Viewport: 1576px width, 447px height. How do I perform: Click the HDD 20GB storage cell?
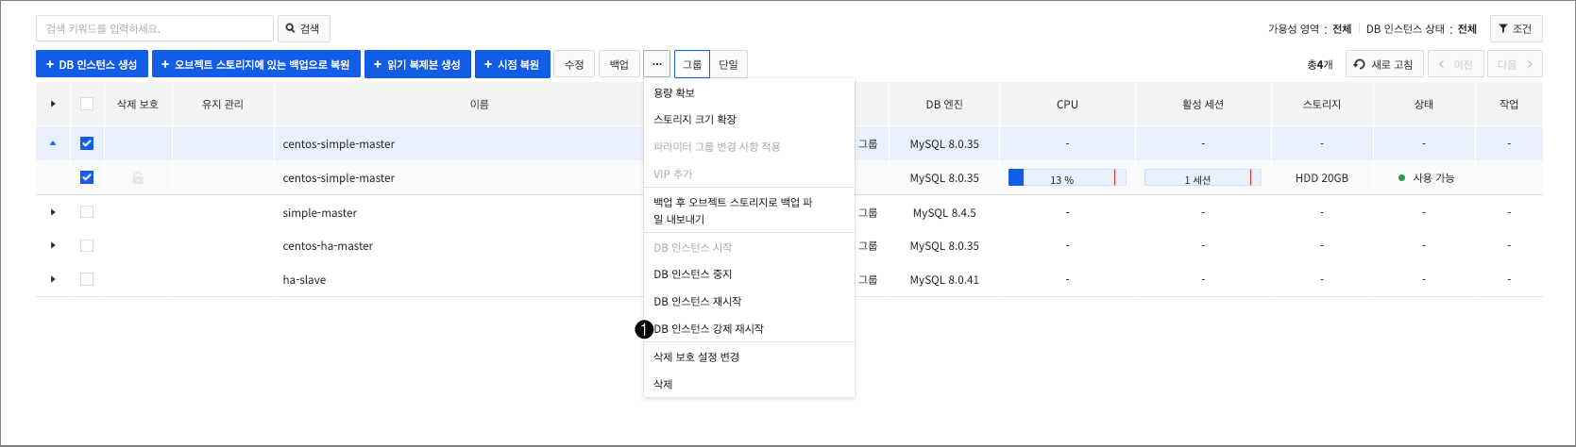click(1322, 177)
